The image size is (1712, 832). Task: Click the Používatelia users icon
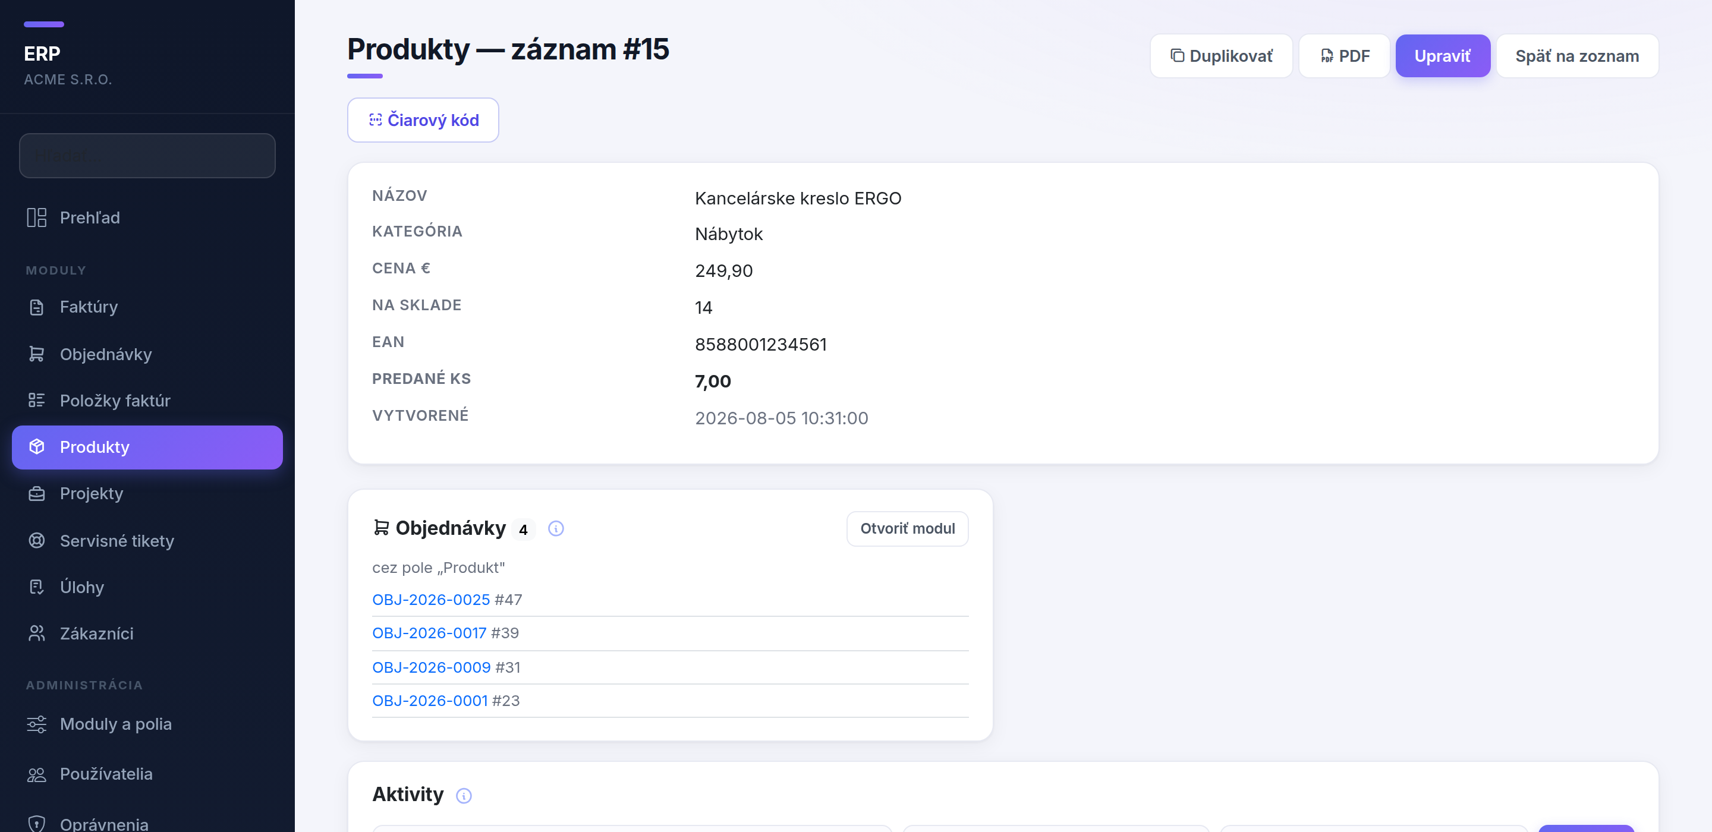36,774
